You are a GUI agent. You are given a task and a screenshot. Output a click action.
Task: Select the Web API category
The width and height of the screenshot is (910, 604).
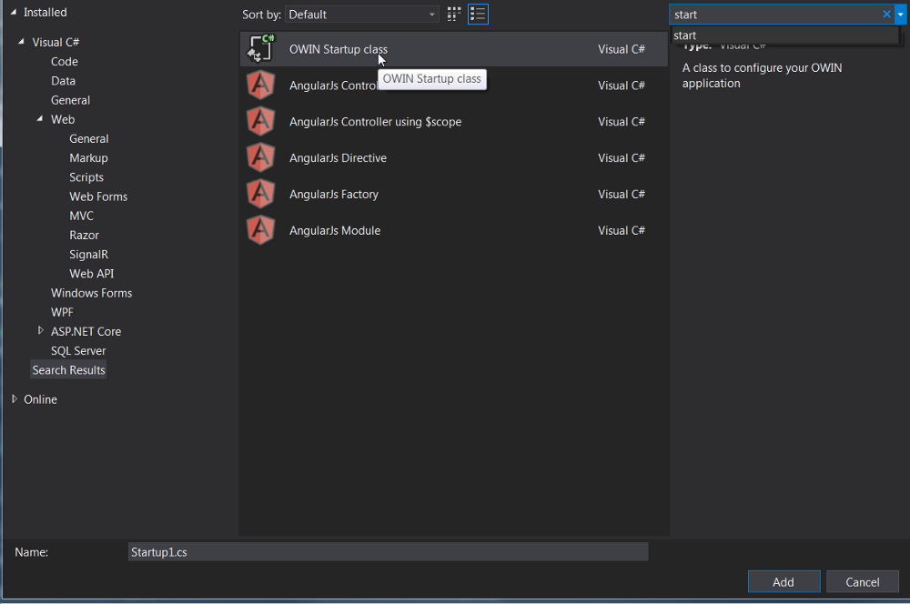(x=91, y=273)
